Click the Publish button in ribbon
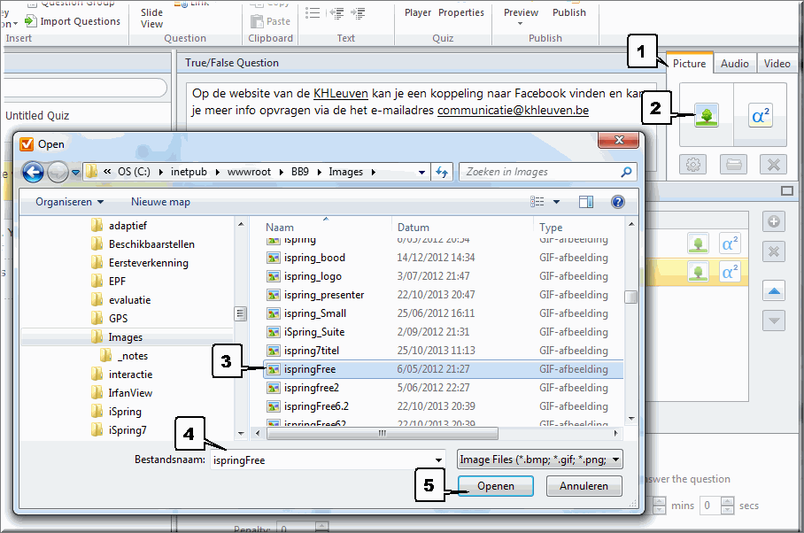Image resolution: width=804 pixels, height=533 pixels. [569, 12]
